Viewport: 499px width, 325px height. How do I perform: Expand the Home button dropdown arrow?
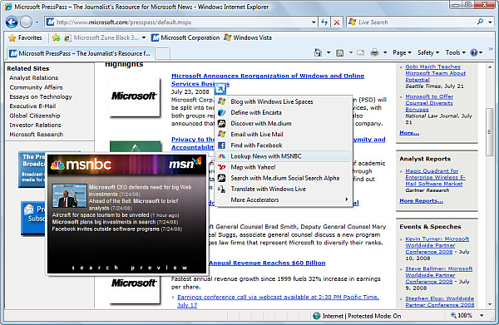[329, 53]
